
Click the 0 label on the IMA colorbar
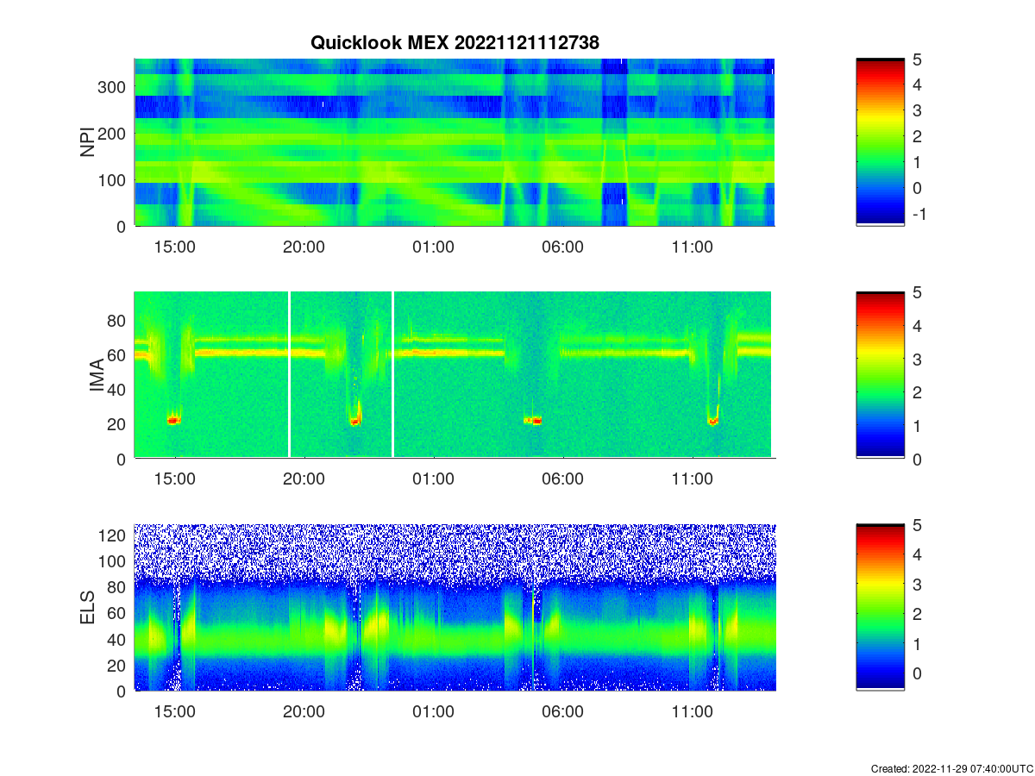point(917,460)
